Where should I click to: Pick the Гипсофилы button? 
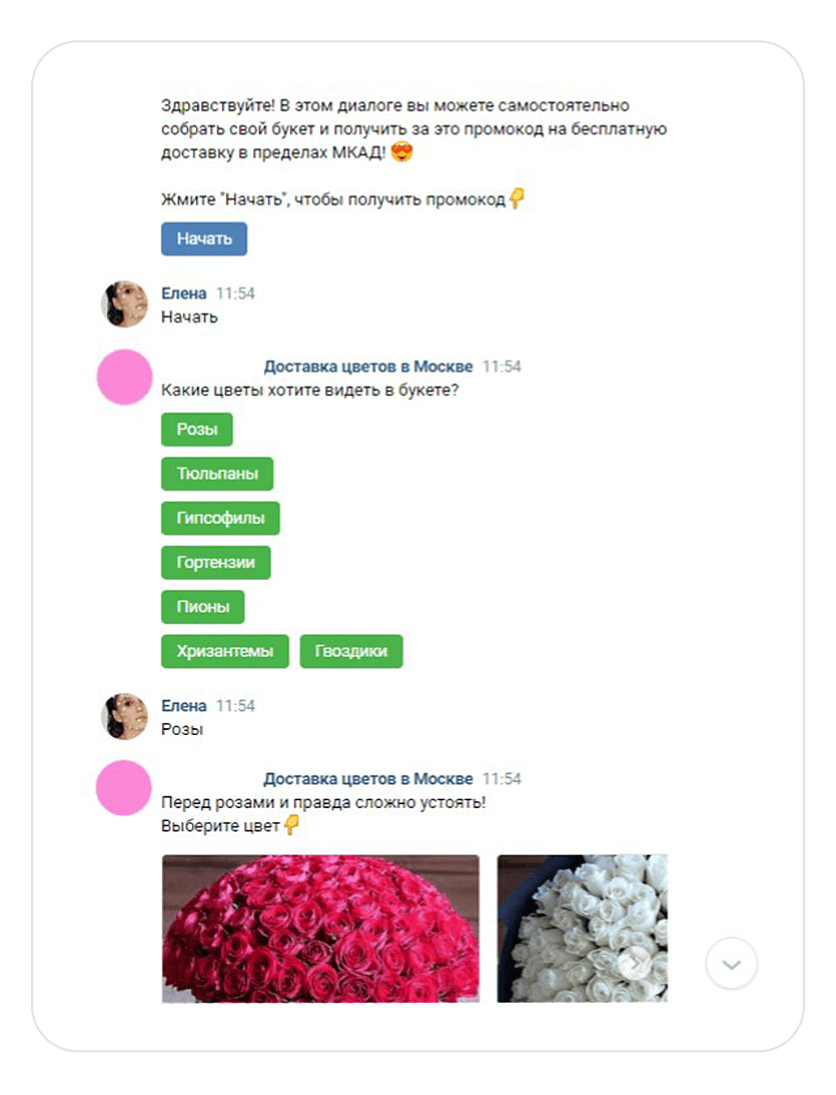[220, 518]
